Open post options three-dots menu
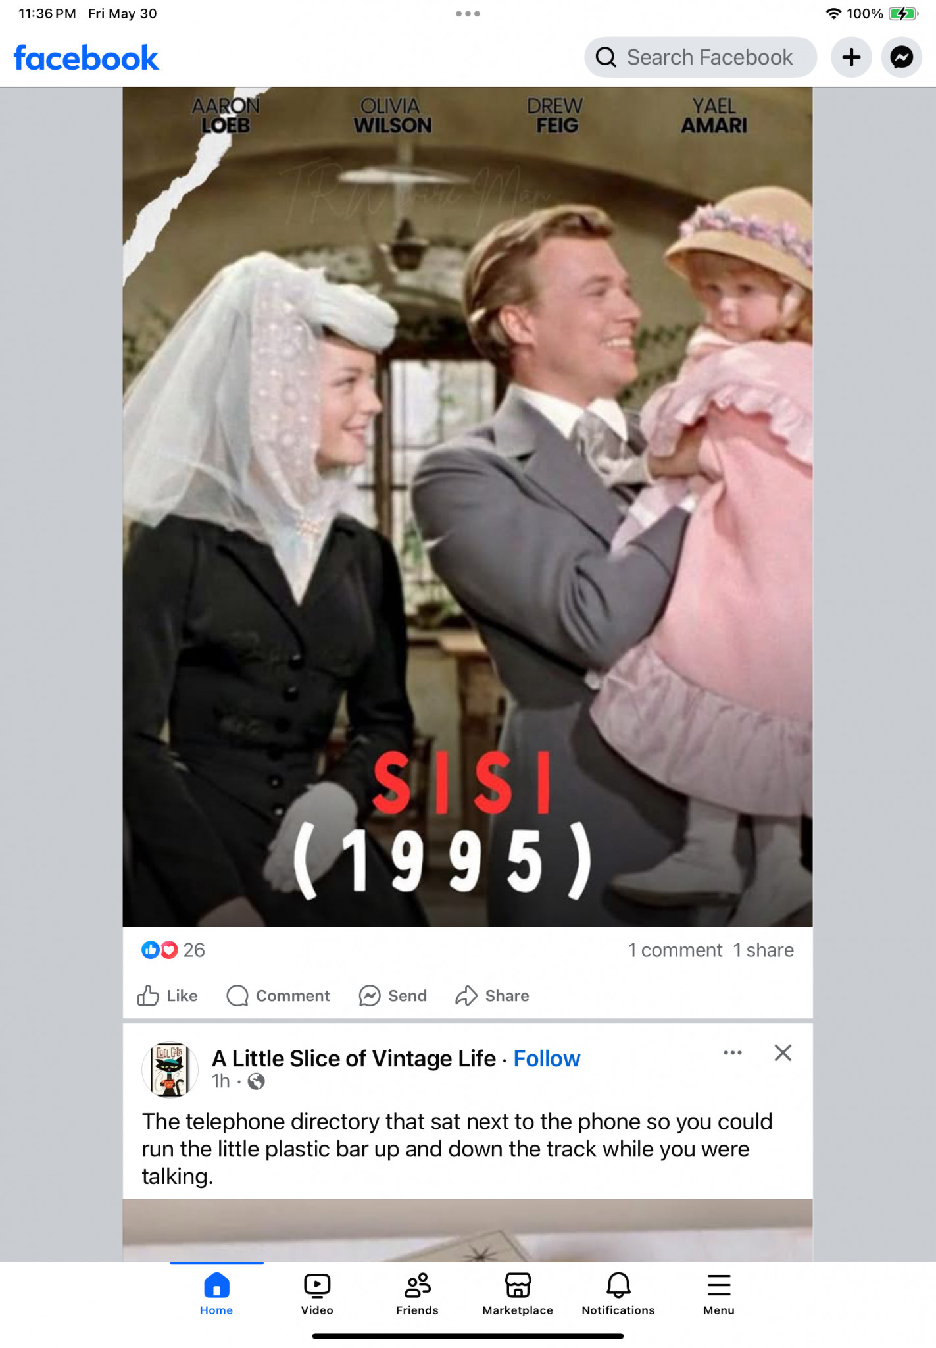This screenshot has height=1348, width=936. point(733,1052)
